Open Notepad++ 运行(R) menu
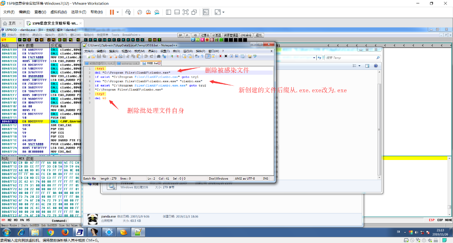This screenshot has height=243, width=453. tap(188, 51)
